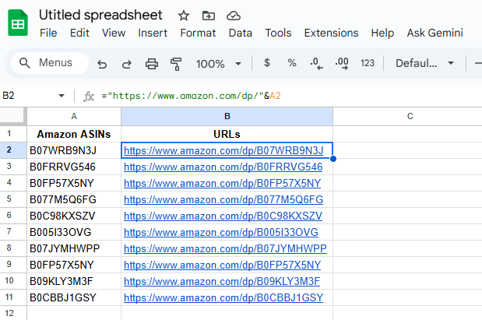
Task: Open the B0FRRVG546 Amazon link
Action: pos(223,167)
